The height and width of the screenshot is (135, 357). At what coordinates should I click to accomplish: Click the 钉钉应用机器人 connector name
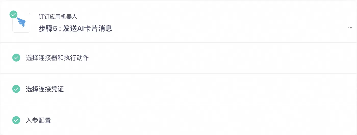58,17
